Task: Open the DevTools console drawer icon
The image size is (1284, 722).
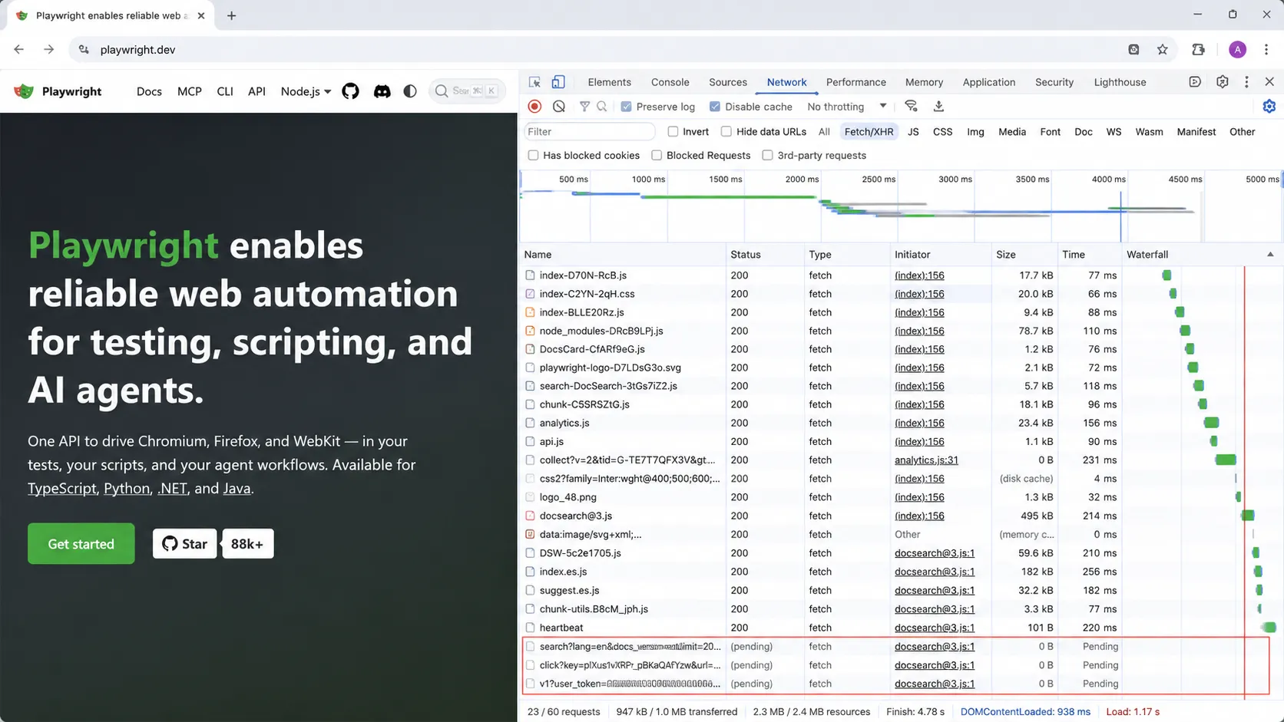Action: 1195,82
